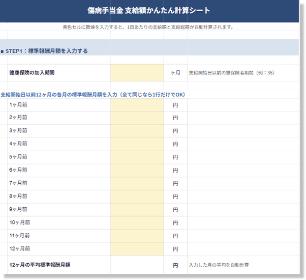Click the 1ヶ月前 row label

click(18, 105)
